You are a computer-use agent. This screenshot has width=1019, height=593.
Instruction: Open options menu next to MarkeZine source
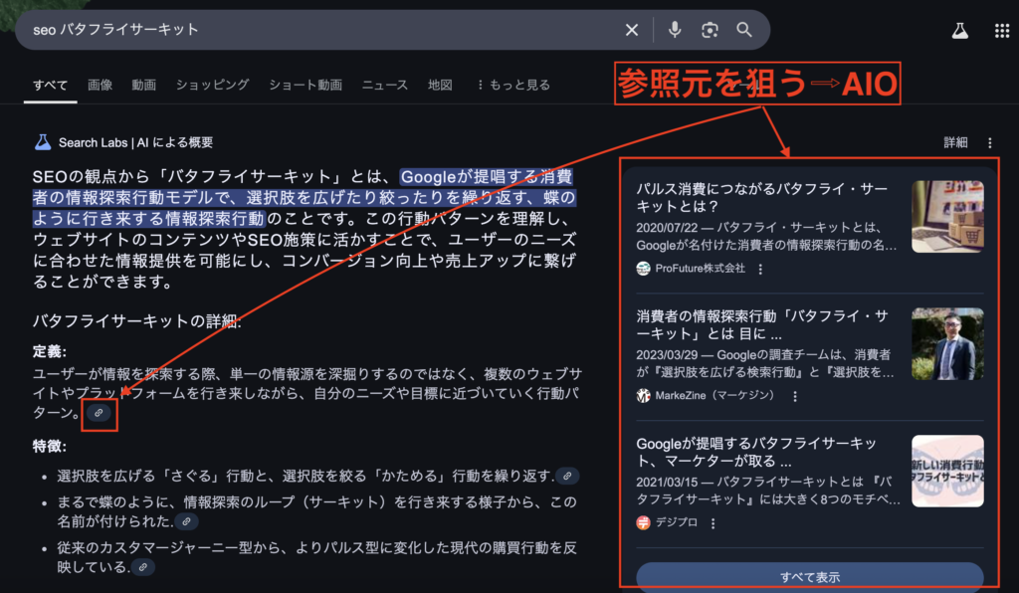795,396
